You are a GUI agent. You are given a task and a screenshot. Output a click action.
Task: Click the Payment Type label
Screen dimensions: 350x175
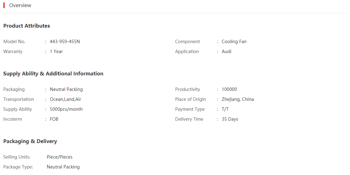(x=190, y=109)
